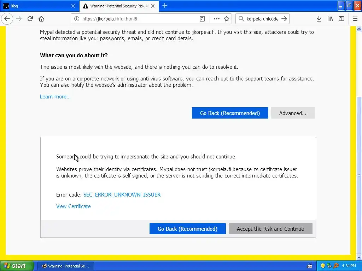The width and height of the screenshot is (362, 271).
Task: Open the SEC_ERROR_UNKNOWN_ISSUER error code link
Action: (122, 195)
